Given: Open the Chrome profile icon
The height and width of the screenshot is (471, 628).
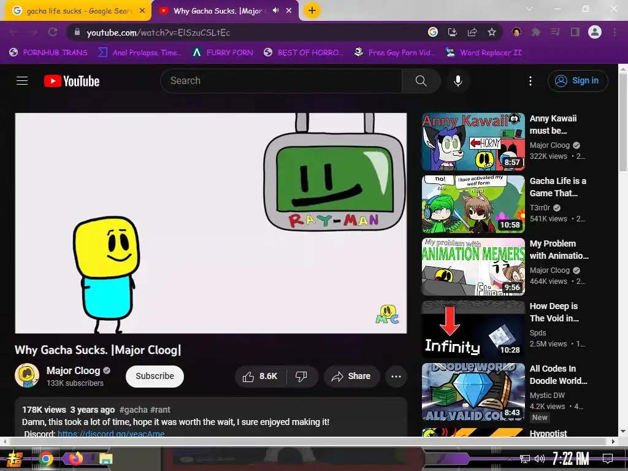Looking at the screenshot, I should coord(595,32).
